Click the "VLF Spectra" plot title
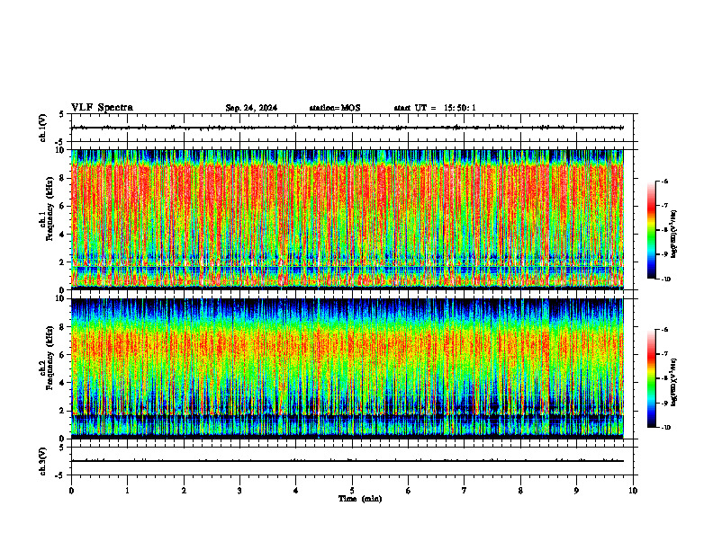713x550 pixels. (x=102, y=108)
